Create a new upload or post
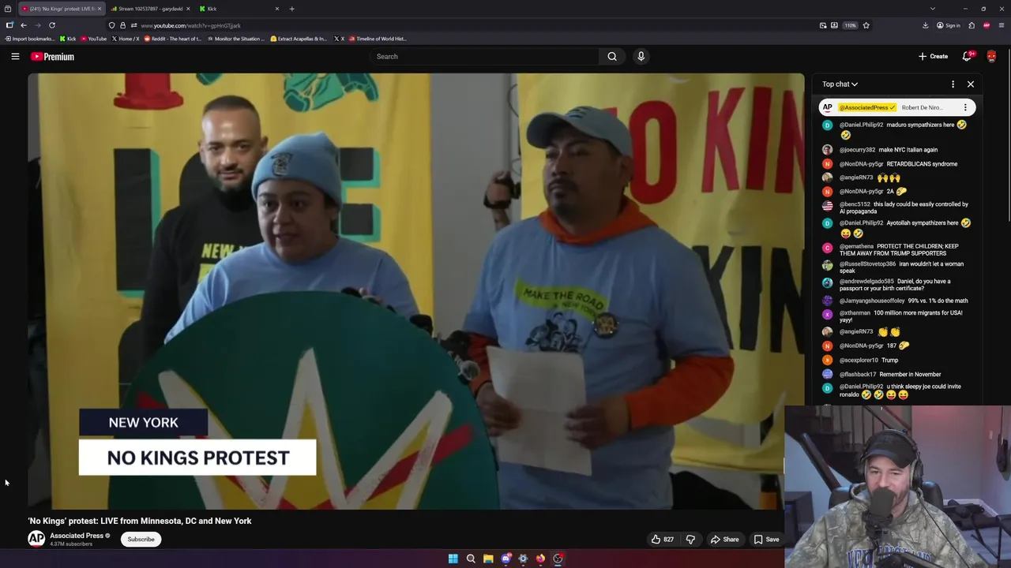 point(933,56)
